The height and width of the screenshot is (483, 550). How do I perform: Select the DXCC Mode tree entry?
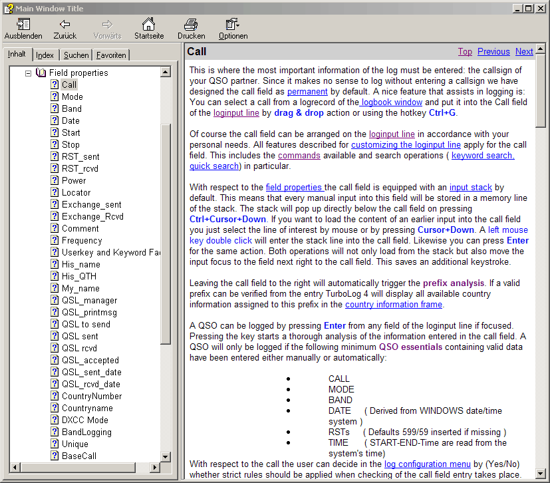84,420
